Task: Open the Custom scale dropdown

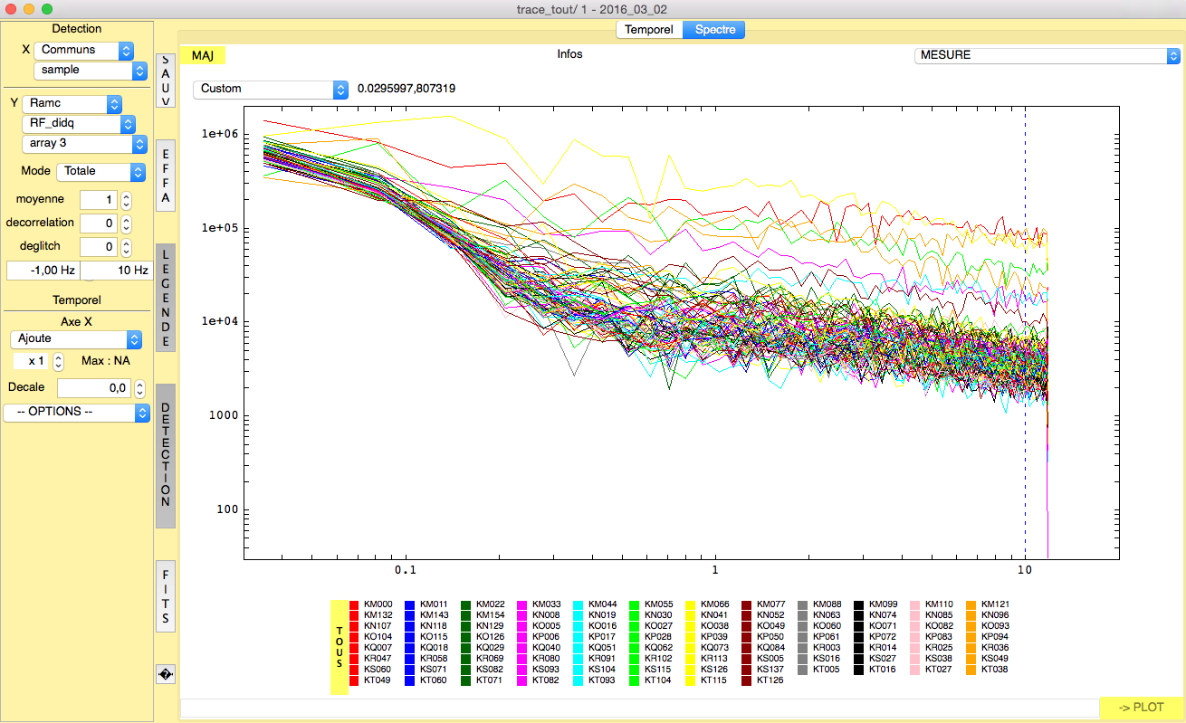Action: (x=270, y=89)
